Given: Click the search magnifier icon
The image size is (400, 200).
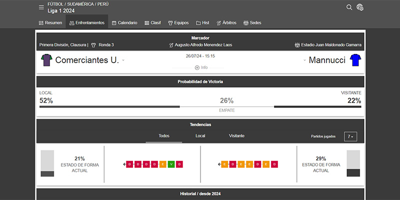Looking at the screenshot, I should coord(349,7).
